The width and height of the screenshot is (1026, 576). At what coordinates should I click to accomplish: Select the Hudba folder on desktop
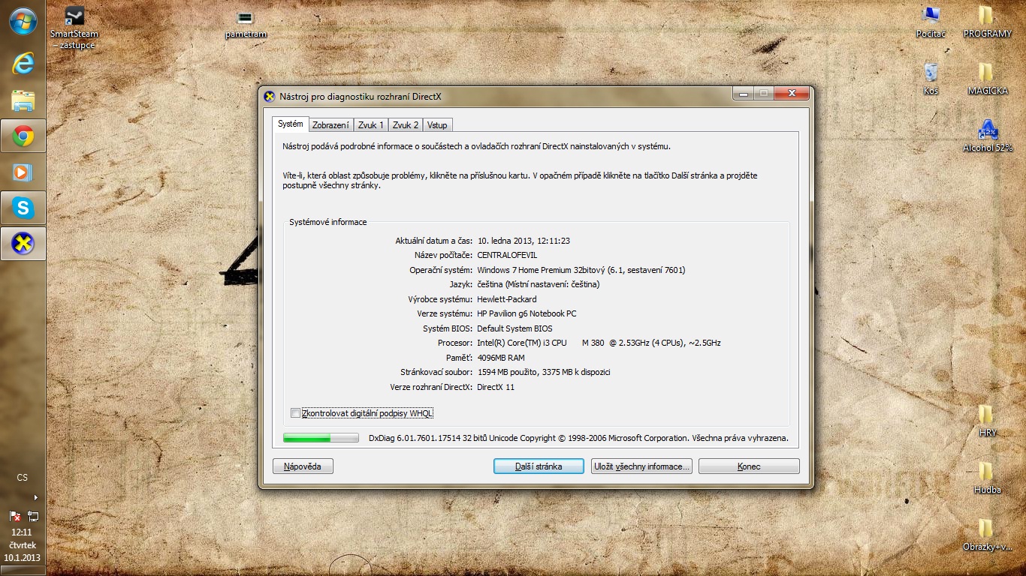tap(987, 478)
